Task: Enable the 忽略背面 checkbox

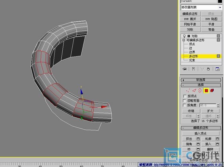Action: tap(184, 101)
